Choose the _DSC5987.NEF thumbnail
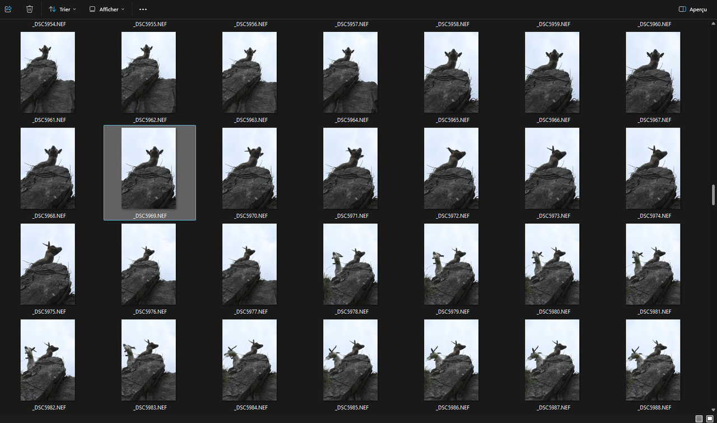The image size is (717, 423). click(552, 360)
